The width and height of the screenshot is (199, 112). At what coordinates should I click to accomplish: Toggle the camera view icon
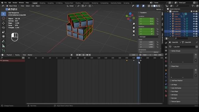coord(134,31)
